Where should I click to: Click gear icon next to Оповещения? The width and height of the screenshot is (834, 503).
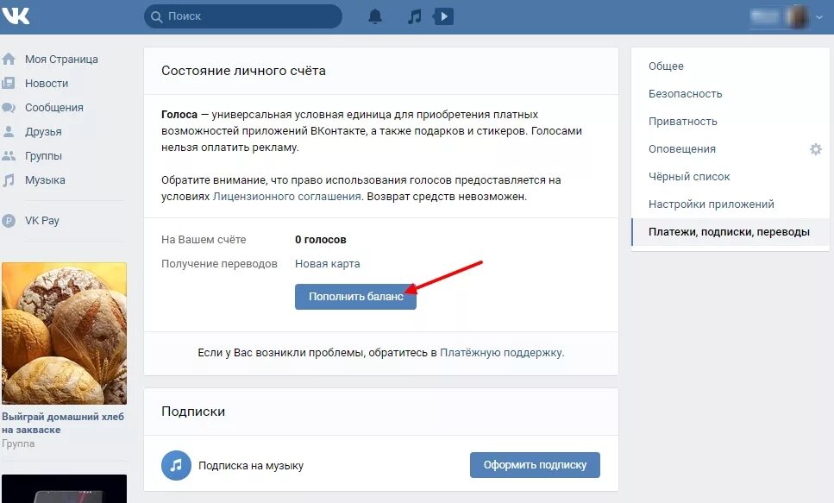815,149
